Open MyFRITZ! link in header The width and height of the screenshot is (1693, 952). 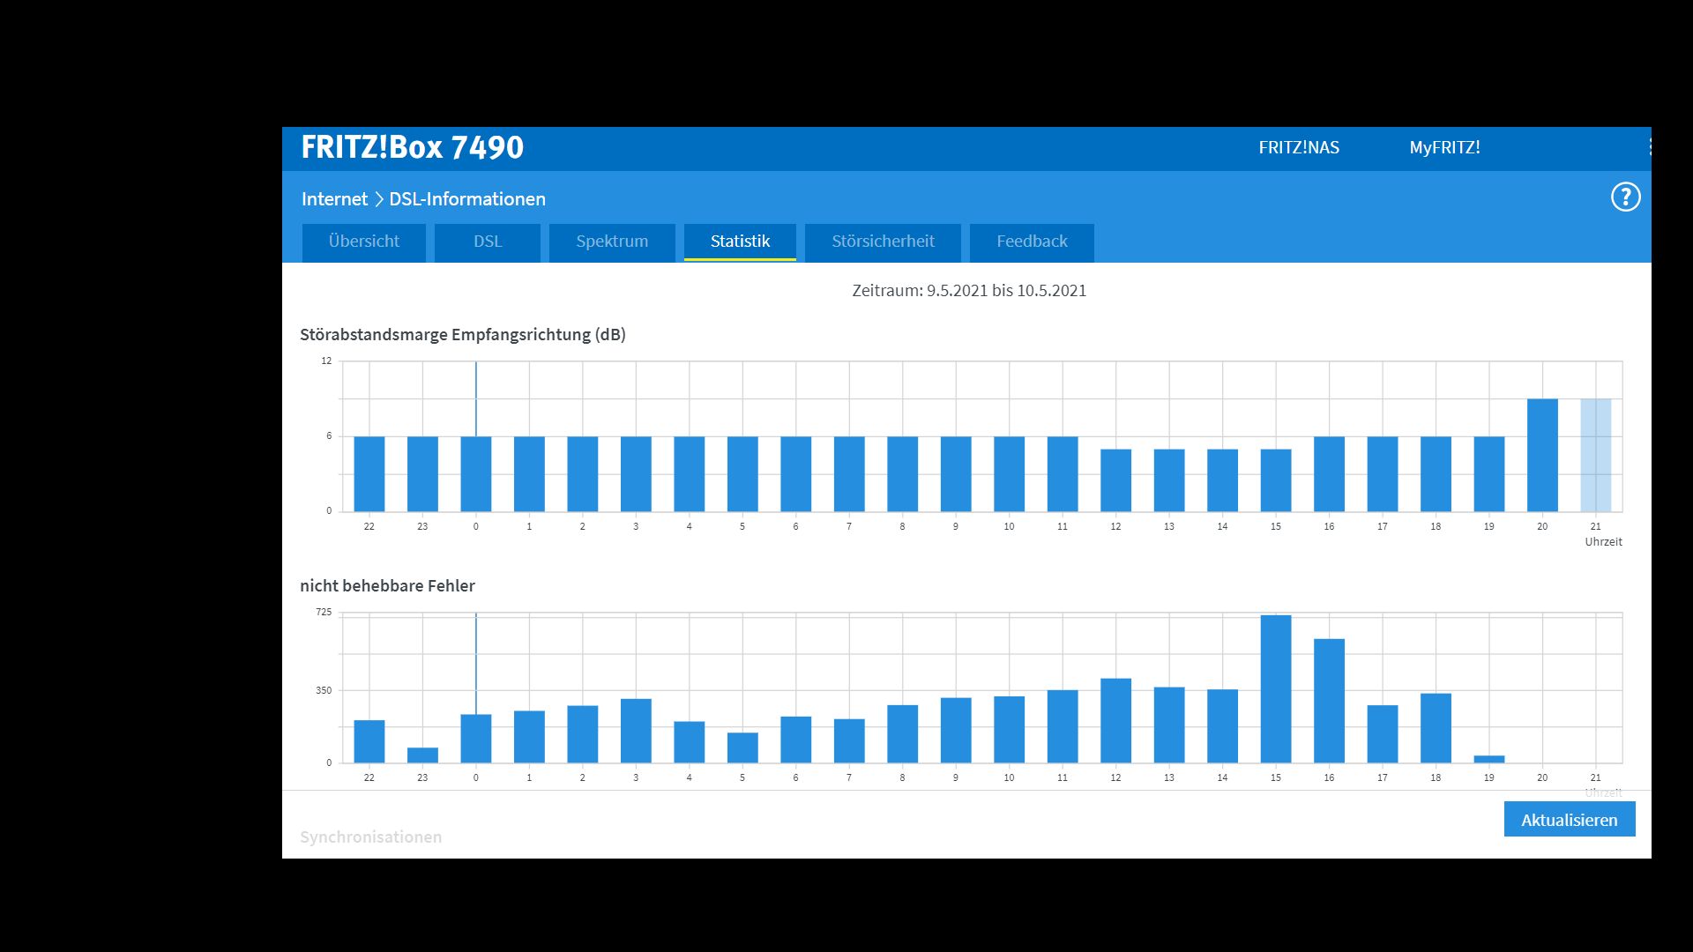pos(1444,148)
